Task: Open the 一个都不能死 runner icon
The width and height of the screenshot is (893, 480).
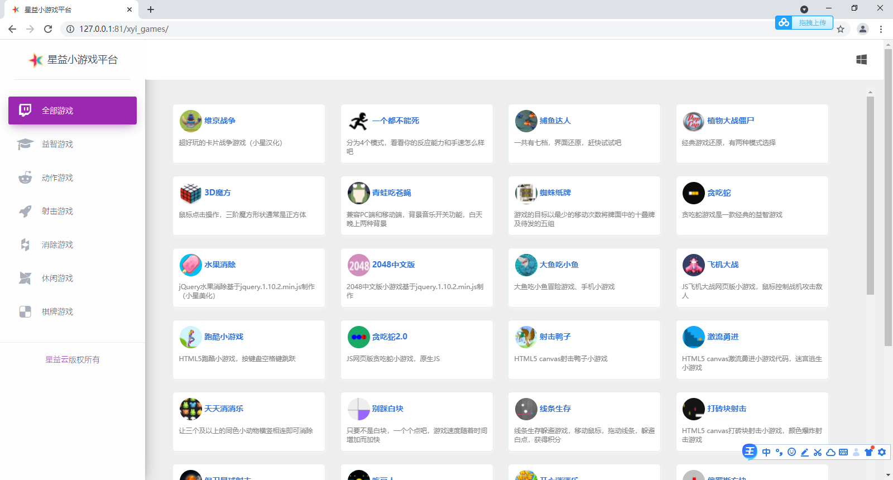Action: pyautogui.click(x=359, y=121)
